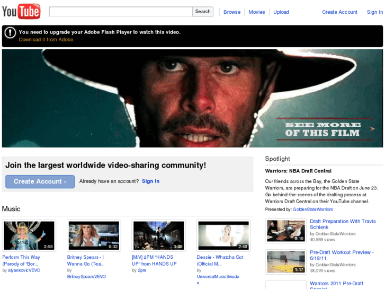Click the [M/V] 2PM HANDS UP title link
385x289 pixels.
[x=154, y=260]
